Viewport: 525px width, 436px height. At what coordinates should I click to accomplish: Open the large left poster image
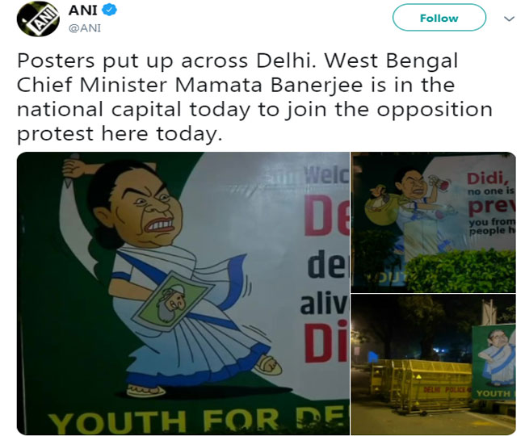[183, 293]
